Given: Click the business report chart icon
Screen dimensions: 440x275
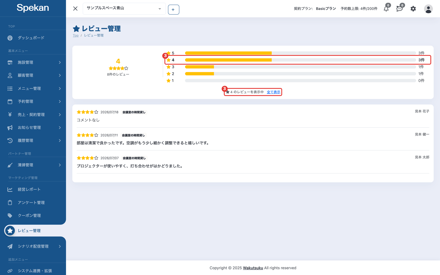Looking at the screenshot, I should (x=10, y=189).
